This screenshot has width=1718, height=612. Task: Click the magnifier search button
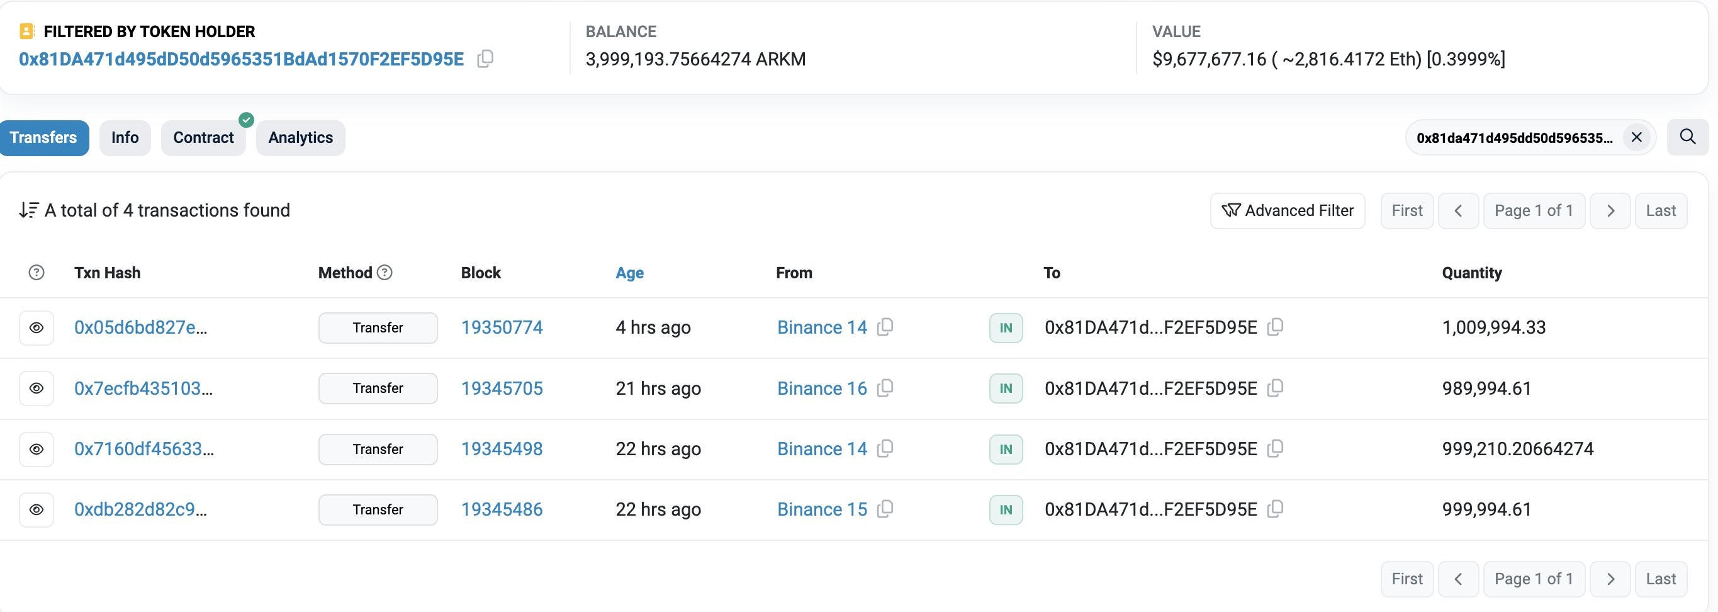1687,137
